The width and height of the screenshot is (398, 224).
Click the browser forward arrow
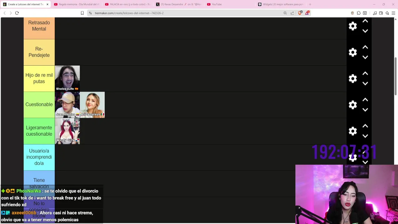11,13
